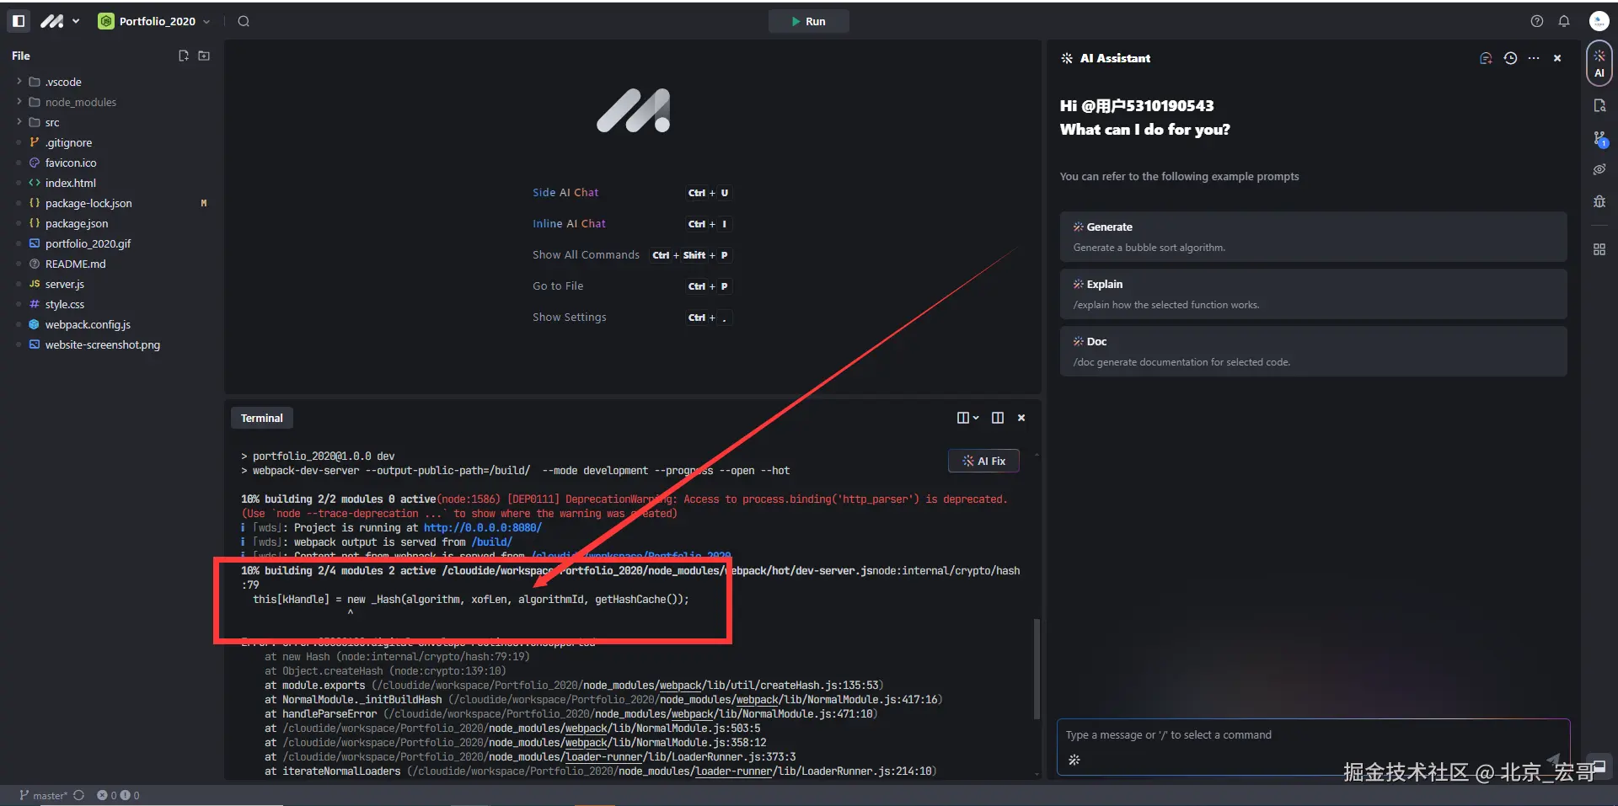
Task: Focus the AI message input box
Action: tap(1313, 735)
